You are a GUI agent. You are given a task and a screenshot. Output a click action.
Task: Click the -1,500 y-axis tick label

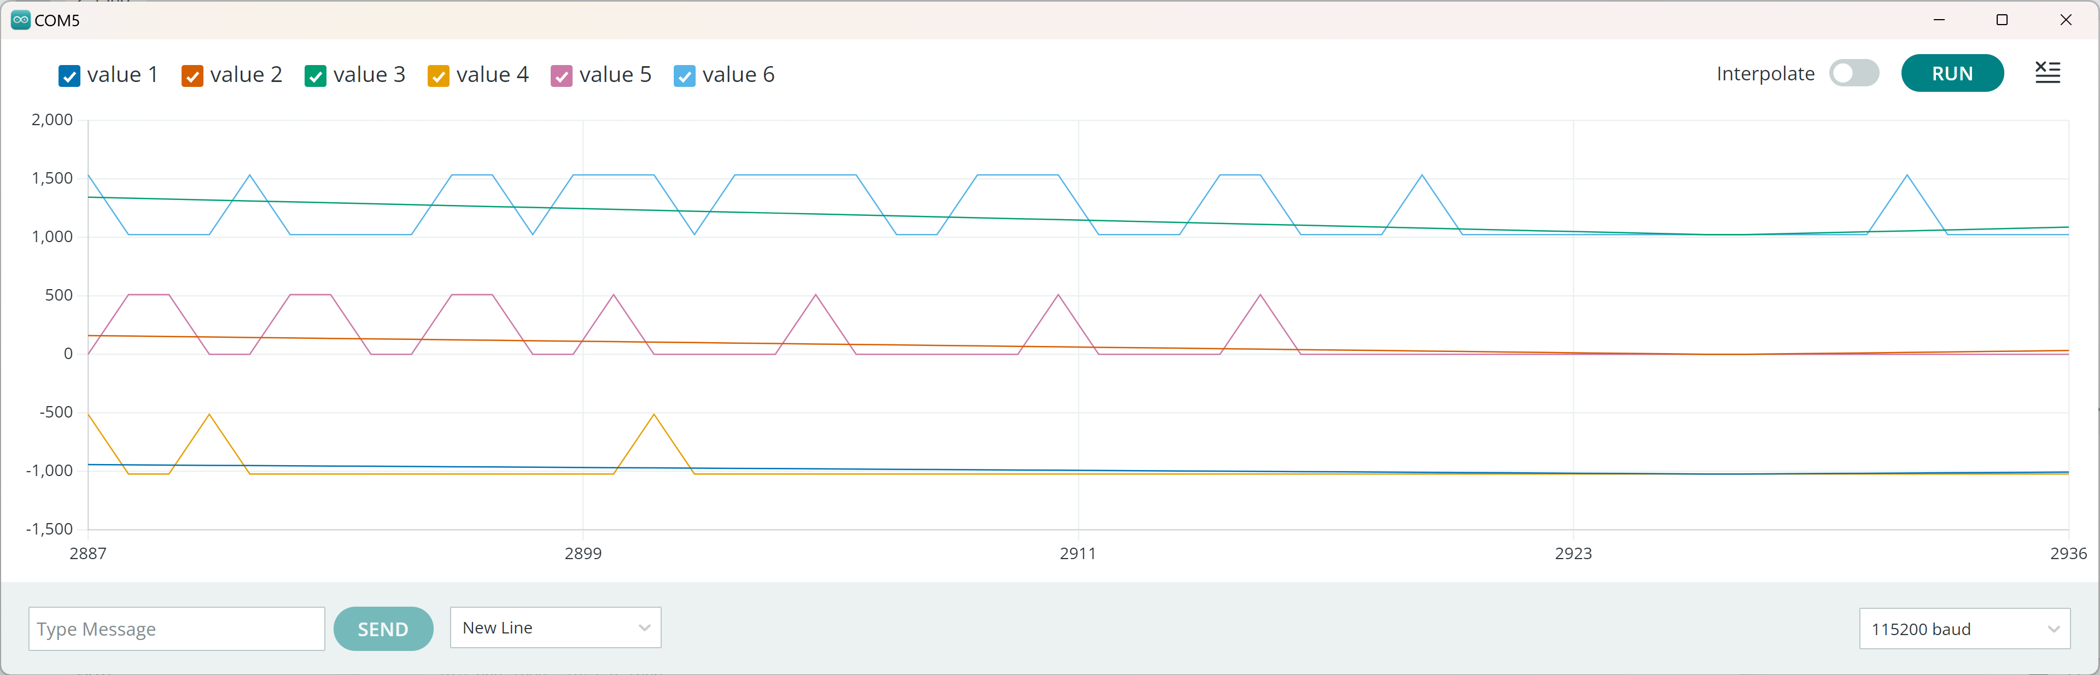50,529
